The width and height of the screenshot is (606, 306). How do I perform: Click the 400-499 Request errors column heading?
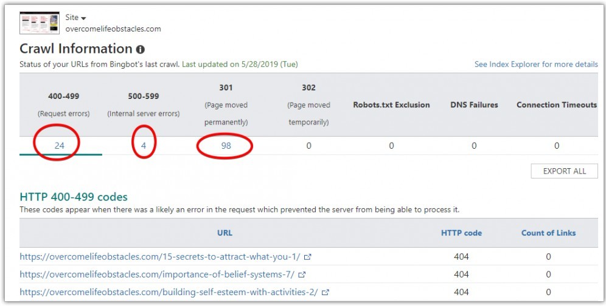pos(63,104)
